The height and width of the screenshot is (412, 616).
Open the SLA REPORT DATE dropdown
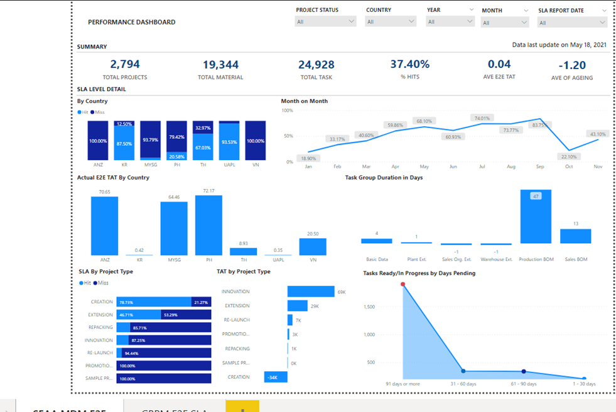pos(572,23)
